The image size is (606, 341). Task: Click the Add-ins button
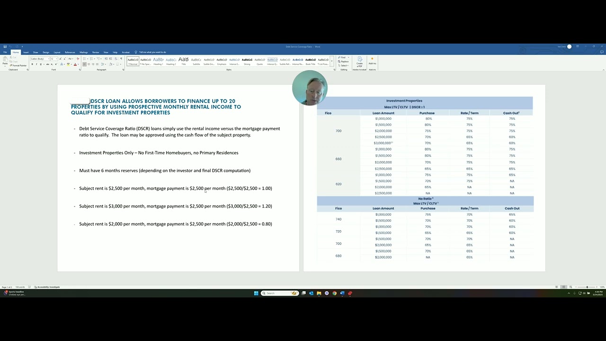point(372,61)
